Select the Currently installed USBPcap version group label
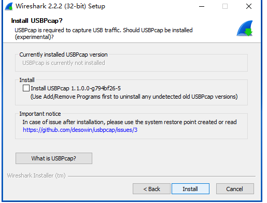267x203 pixels. point(63,55)
